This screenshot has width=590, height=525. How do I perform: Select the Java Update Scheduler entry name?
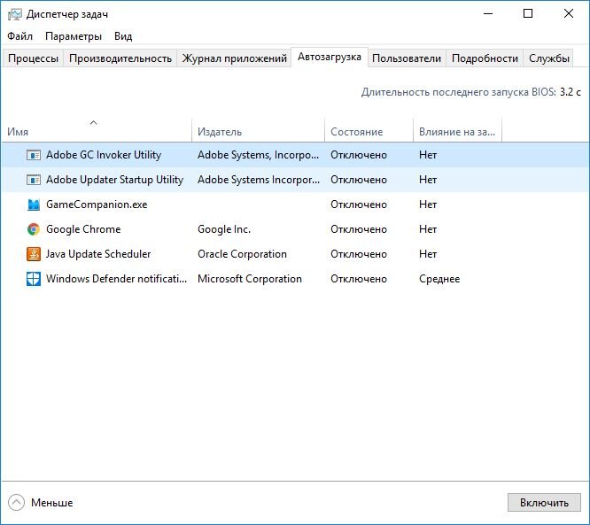tap(98, 254)
